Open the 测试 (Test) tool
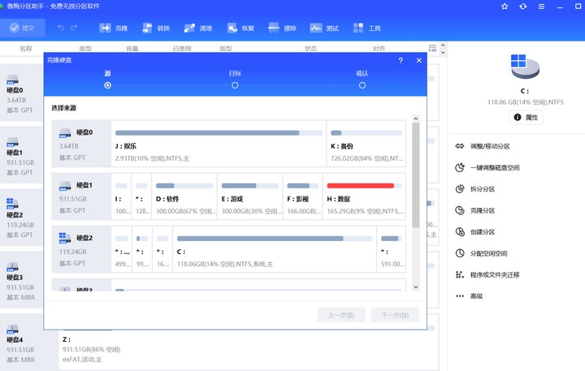The image size is (585, 371). pyautogui.click(x=324, y=28)
